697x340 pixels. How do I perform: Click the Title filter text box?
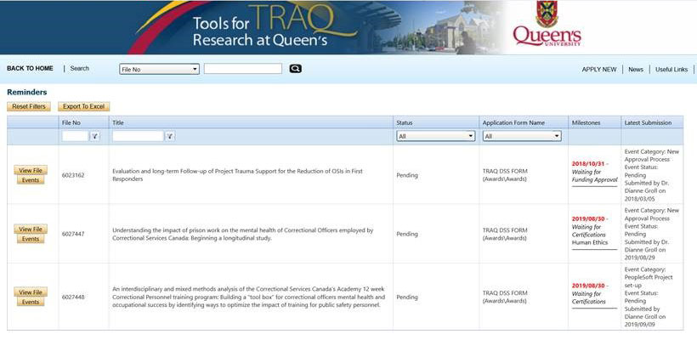[137, 136]
